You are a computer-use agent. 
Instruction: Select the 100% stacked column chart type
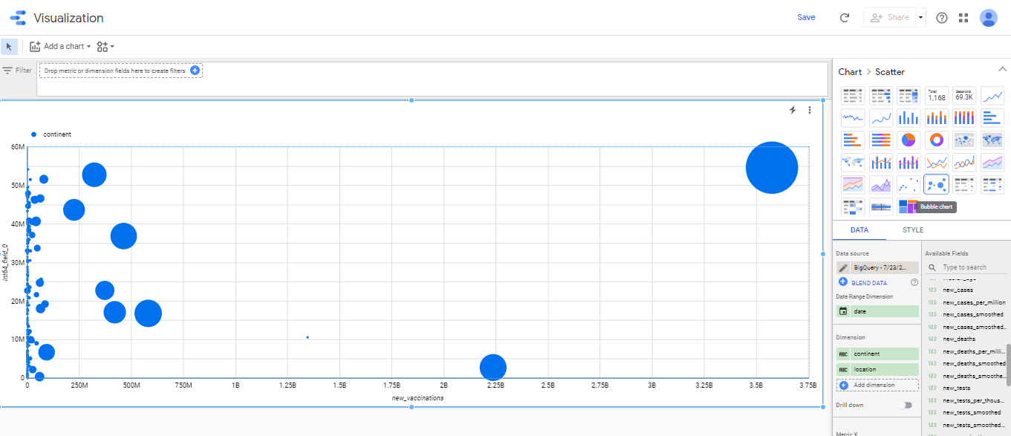point(964,117)
